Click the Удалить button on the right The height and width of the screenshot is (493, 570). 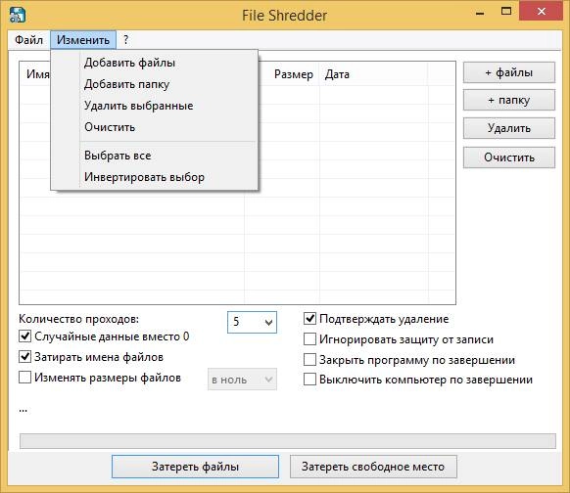tap(509, 128)
